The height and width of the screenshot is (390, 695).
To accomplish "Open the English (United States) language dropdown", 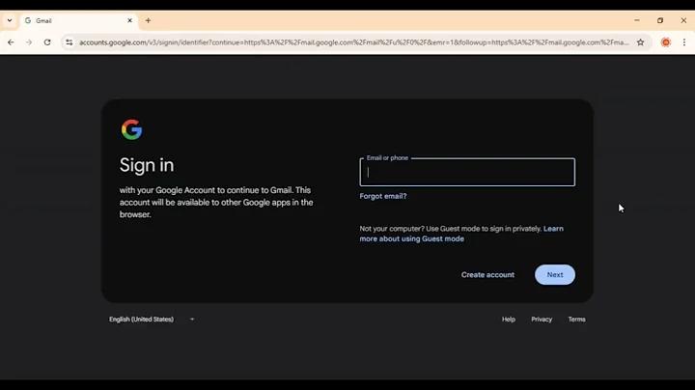I will 152,320.
